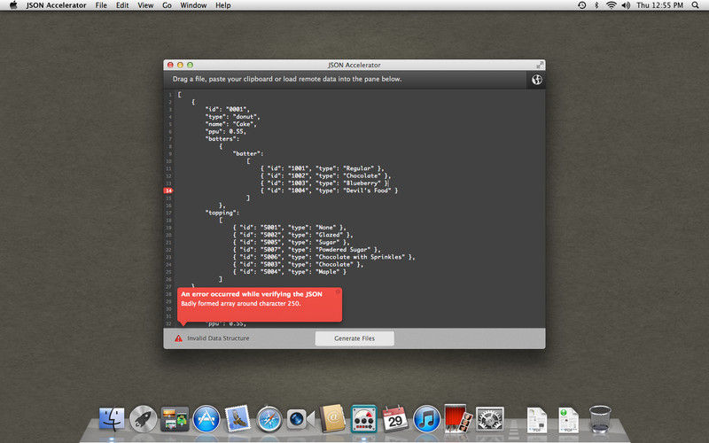709x443 pixels.
Task: Open the Mail stamp icon in dock
Action: [x=238, y=418]
